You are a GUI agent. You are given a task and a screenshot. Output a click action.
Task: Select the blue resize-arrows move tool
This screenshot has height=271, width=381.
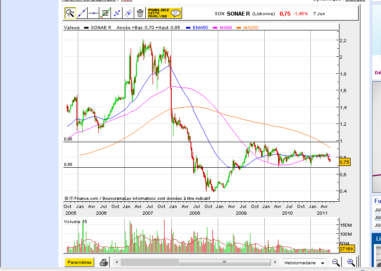click(117, 13)
